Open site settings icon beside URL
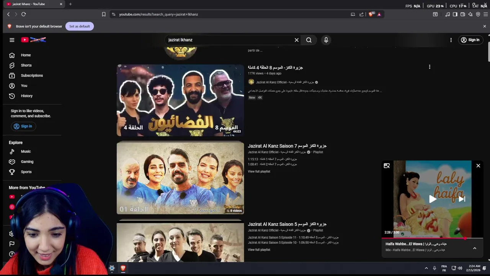This screenshot has height=276, width=490. (x=113, y=14)
